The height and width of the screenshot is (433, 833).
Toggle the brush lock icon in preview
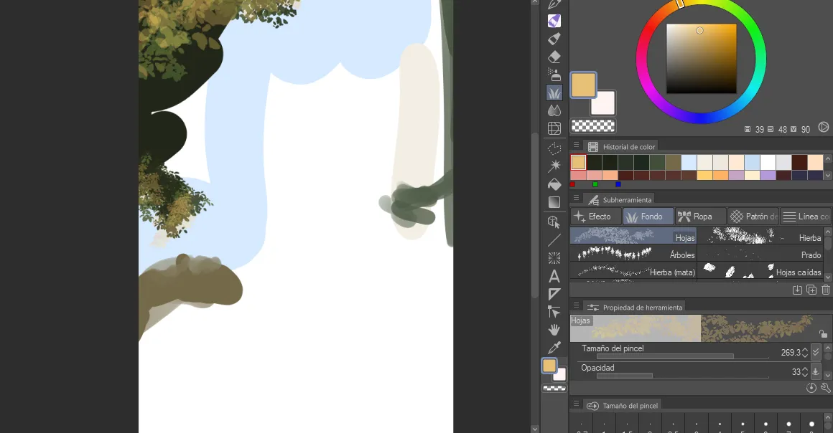coord(823,334)
